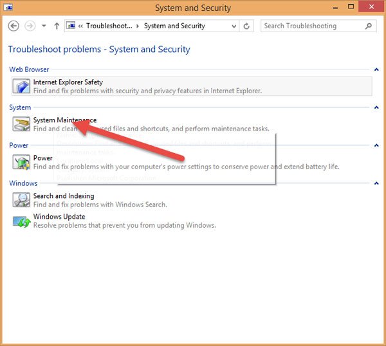Maximize the System and Security window
386x346 pixels.
[x=351, y=7]
